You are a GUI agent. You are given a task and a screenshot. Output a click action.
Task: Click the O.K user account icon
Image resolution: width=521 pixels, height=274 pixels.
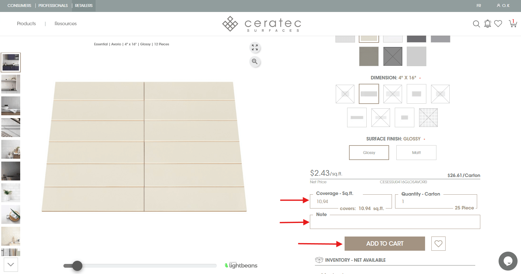[x=503, y=6]
